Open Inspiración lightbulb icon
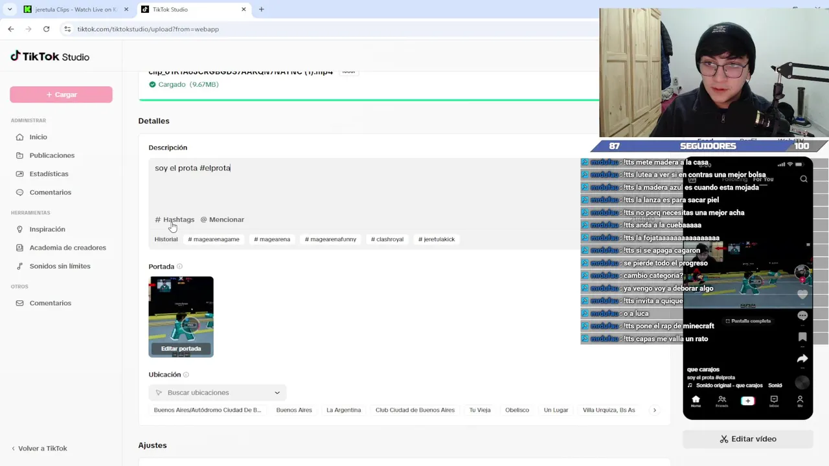 (19, 229)
